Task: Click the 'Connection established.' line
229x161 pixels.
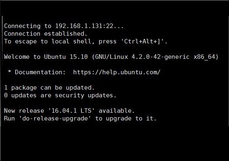Action: pos(46,34)
